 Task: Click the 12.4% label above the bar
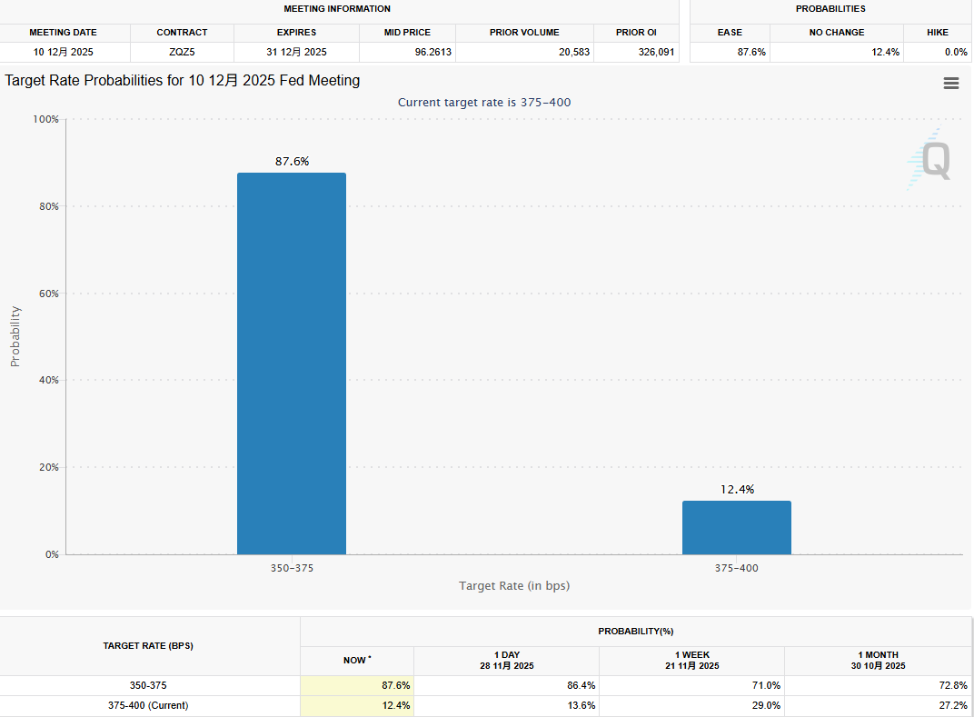737,490
